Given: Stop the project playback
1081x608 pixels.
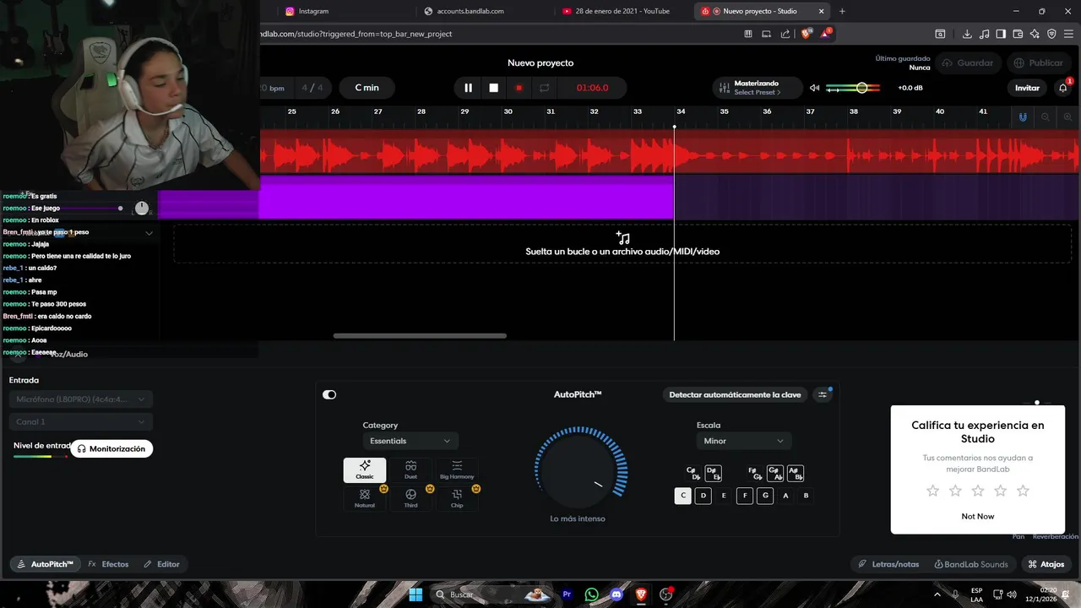Looking at the screenshot, I should click(494, 88).
